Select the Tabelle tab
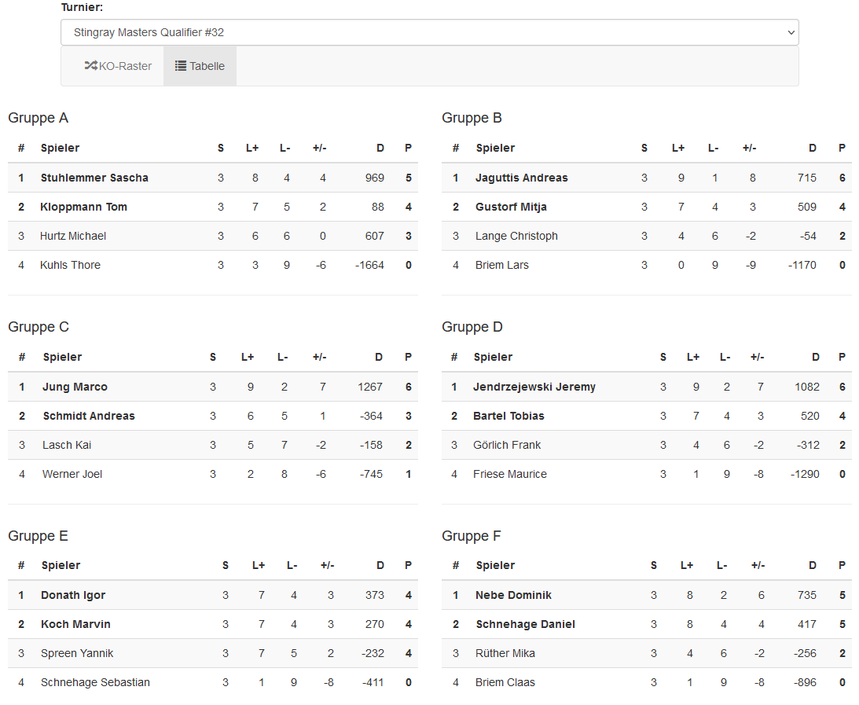The height and width of the screenshot is (705, 859). (200, 66)
